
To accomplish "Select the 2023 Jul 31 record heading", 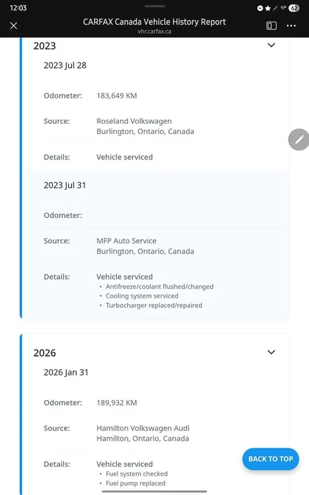I will (65, 186).
